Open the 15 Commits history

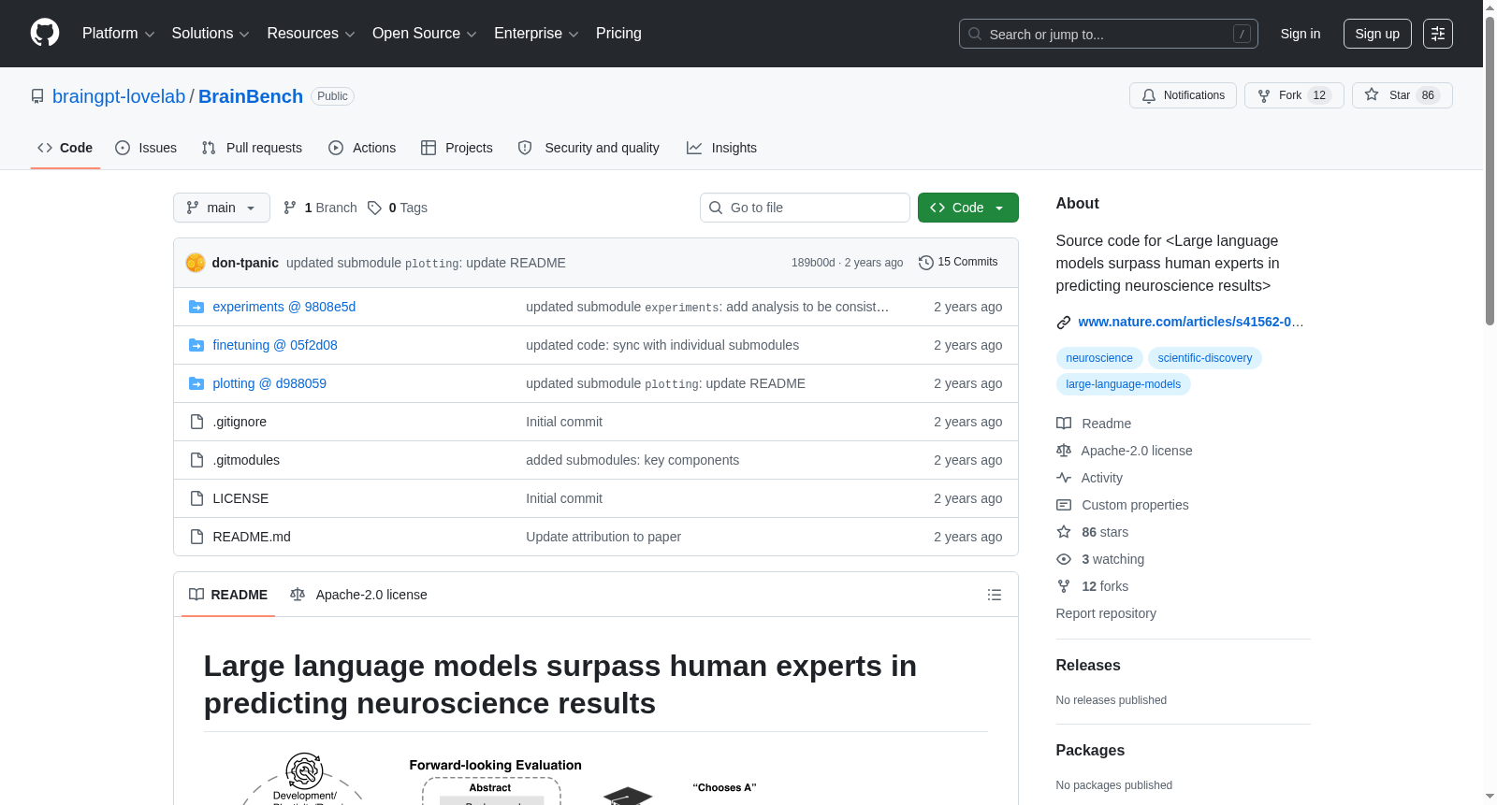pos(958,262)
